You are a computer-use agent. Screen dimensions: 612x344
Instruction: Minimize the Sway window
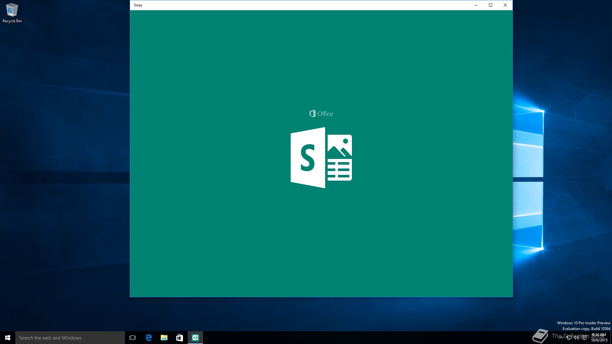[x=476, y=5]
